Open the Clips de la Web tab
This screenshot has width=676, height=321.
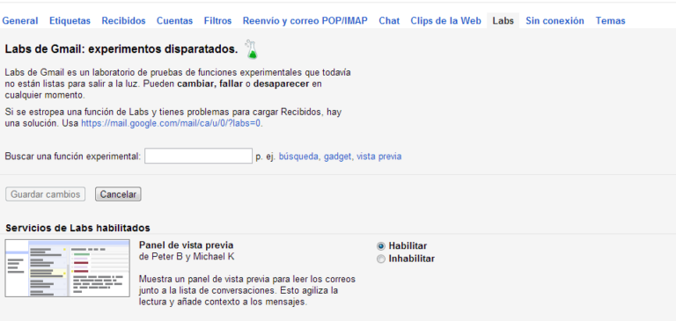pyautogui.click(x=445, y=21)
